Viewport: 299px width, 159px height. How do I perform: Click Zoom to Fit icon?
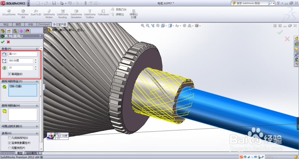click(142, 25)
